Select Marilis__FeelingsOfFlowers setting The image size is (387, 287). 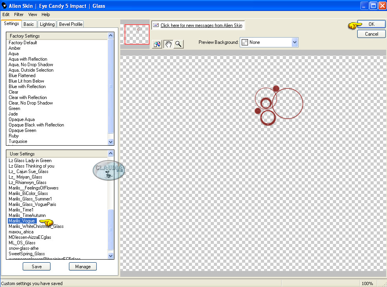[34, 188]
